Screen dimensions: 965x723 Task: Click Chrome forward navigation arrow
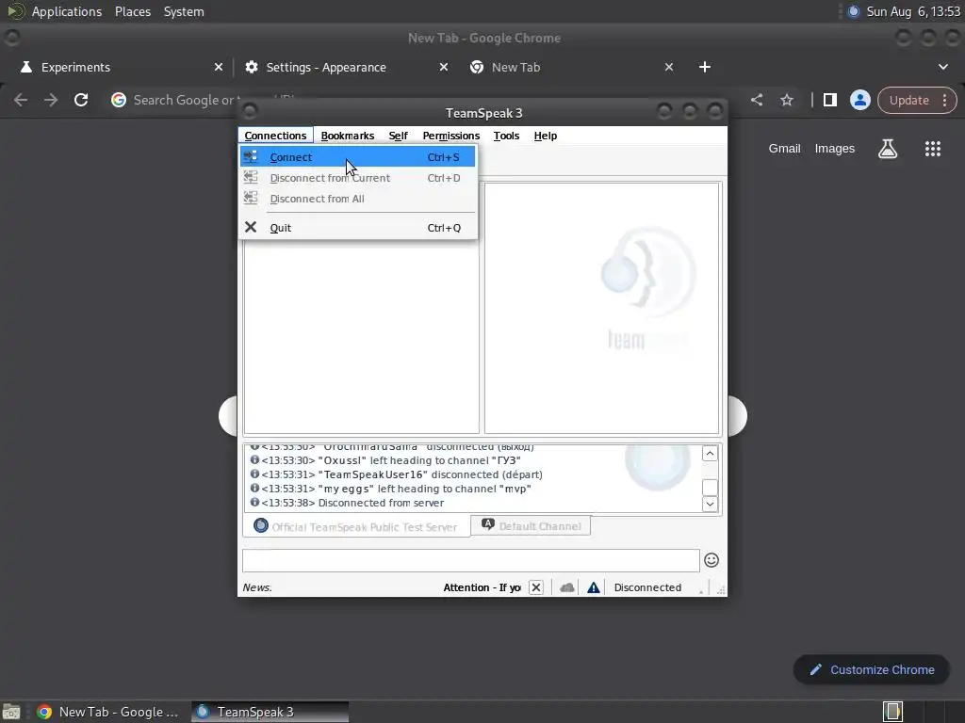pos(51,100)
